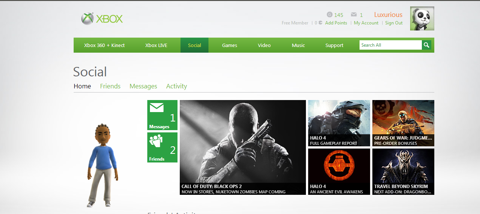
Task: Click the Xbox logo
Action: point(102,19)
